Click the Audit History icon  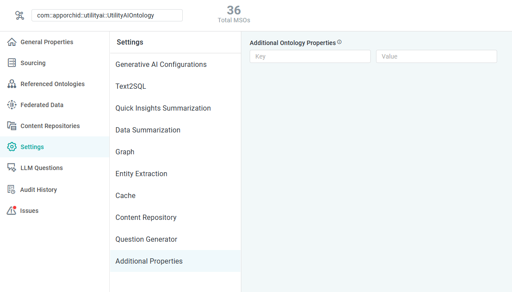click(x=12, y=190)
